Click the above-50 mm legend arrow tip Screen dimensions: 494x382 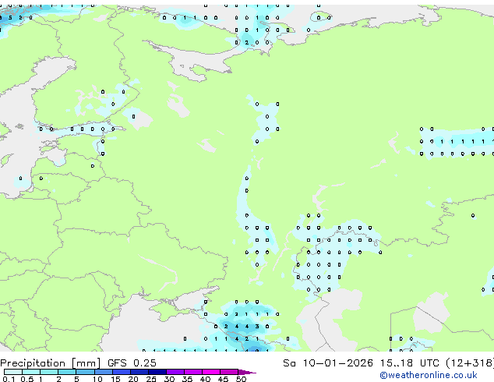247,372
